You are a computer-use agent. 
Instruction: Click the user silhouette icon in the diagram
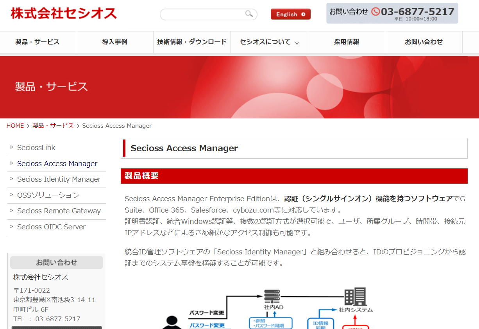coord(172,323)
